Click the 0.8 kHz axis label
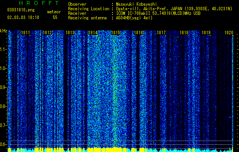The image size is (239, 152). point(3,106)
